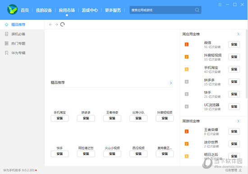Install 明日之后 from game ranking

click(234, 156)
